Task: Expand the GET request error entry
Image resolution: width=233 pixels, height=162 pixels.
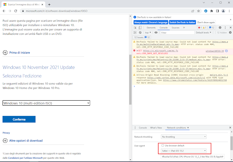Action: (137, 51)
